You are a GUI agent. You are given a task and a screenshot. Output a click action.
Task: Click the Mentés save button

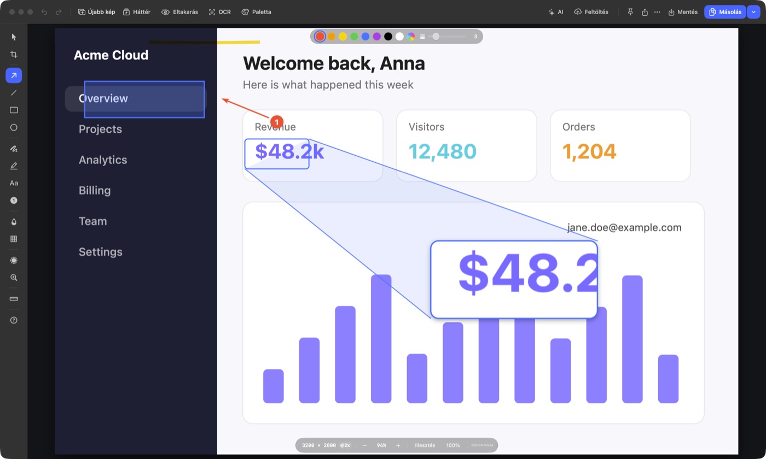pyautogui.click(x=683, y=12)
